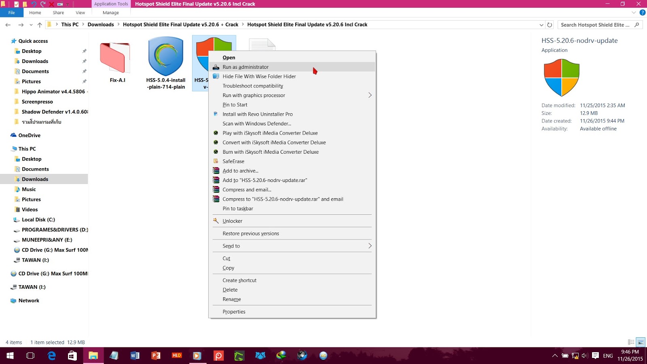This screenshot has width=647, height=364.
Task: Select Run as administrator in the context menu
Action: coord(292,67)
